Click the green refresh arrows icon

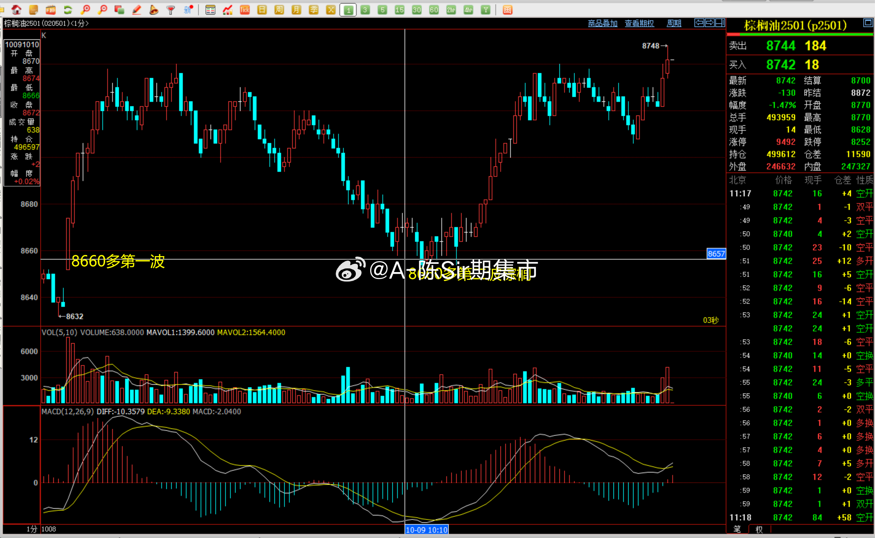click(x=68, y=10)
